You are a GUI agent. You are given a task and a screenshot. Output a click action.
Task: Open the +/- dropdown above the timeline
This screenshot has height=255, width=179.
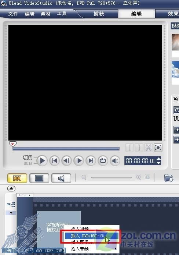[25, 195]
